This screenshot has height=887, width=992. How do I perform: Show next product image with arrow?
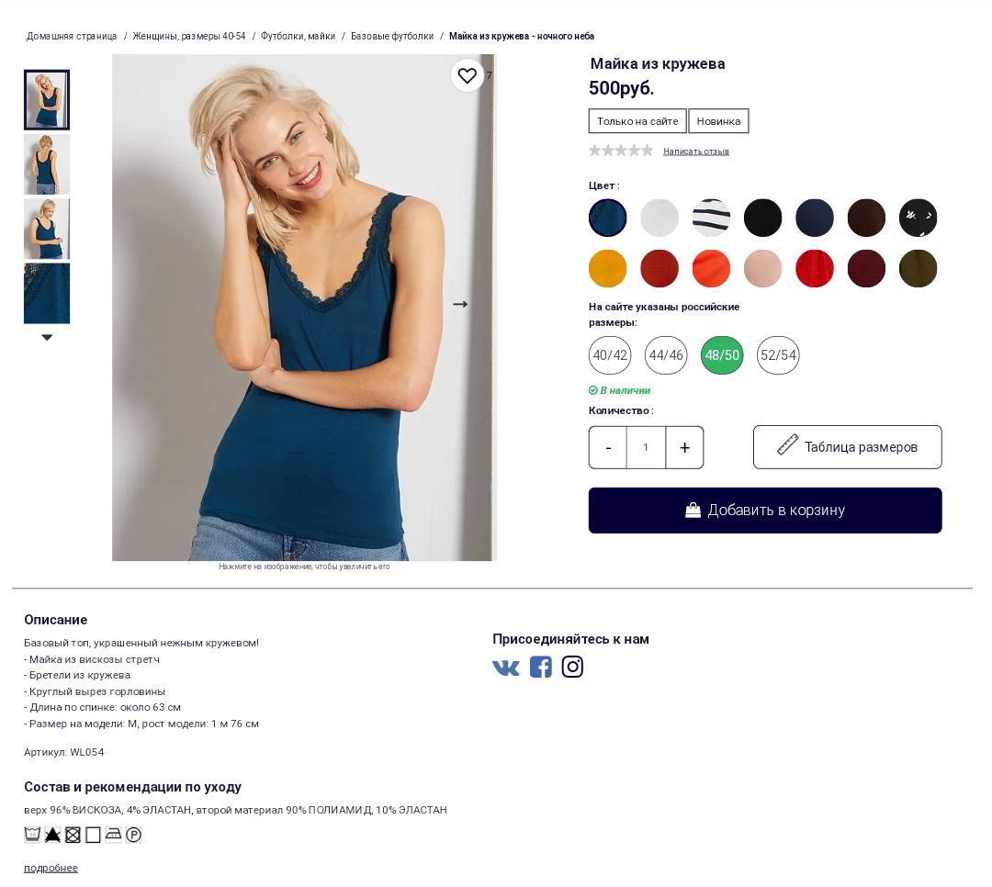[460, 304]
